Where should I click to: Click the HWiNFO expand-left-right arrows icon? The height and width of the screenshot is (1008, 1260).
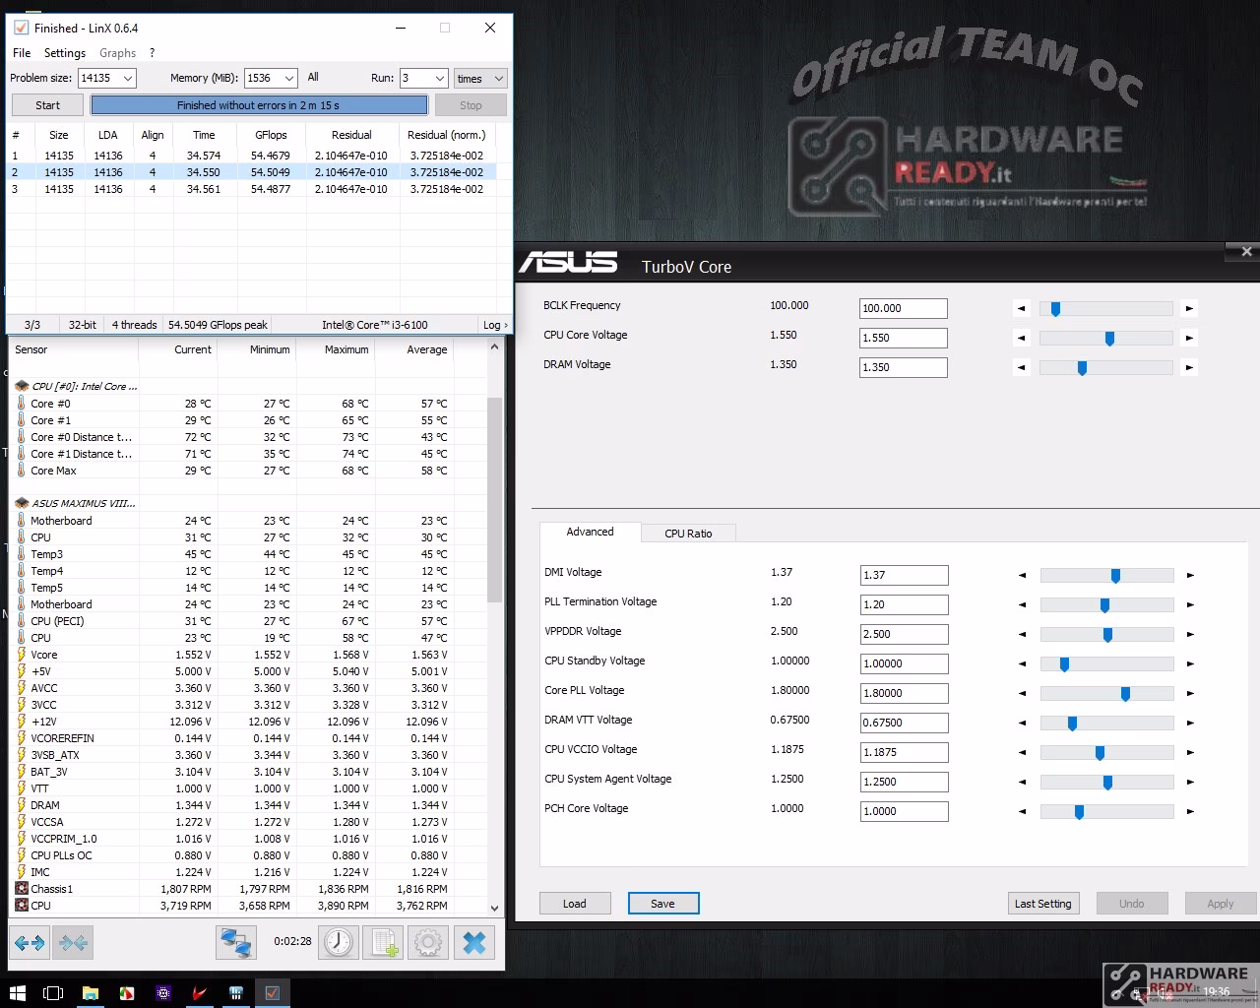tap(30, 942)
